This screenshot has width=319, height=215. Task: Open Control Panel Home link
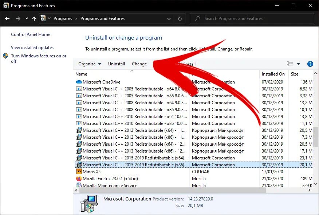(x=31, y=35)
